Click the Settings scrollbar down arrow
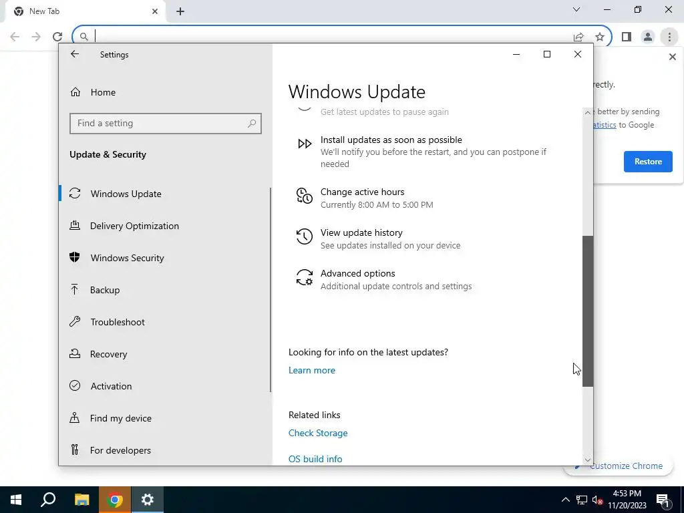This screenshot has height=513, width=684. point(588,460)
